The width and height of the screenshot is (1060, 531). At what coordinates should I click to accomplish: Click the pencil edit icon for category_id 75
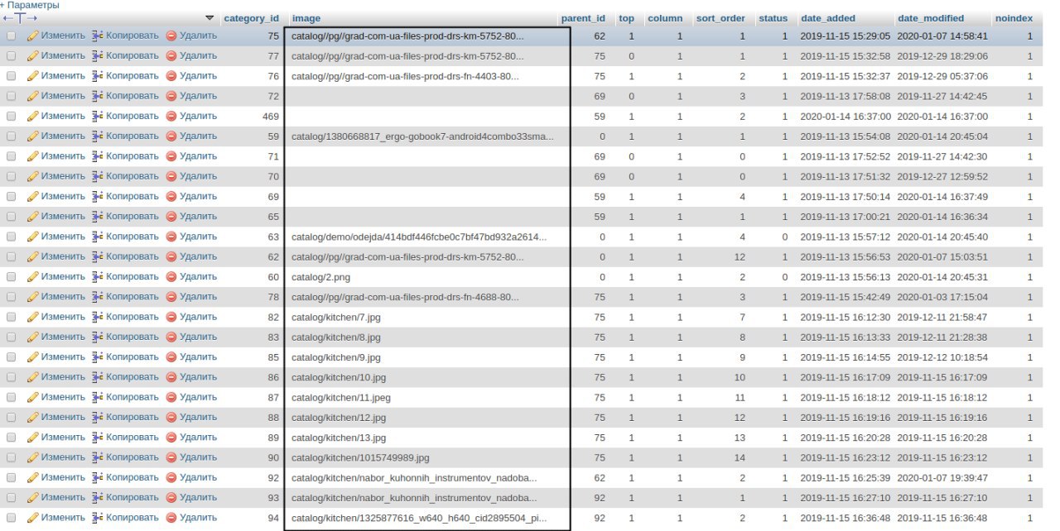click(33, 36)
